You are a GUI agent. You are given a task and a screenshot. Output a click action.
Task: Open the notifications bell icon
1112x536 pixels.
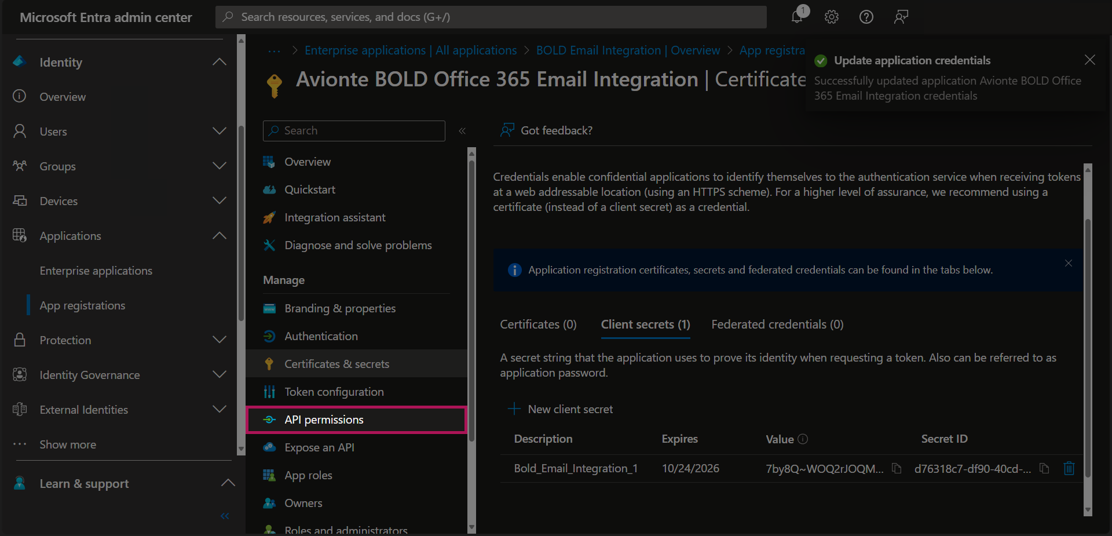[798, 17]
